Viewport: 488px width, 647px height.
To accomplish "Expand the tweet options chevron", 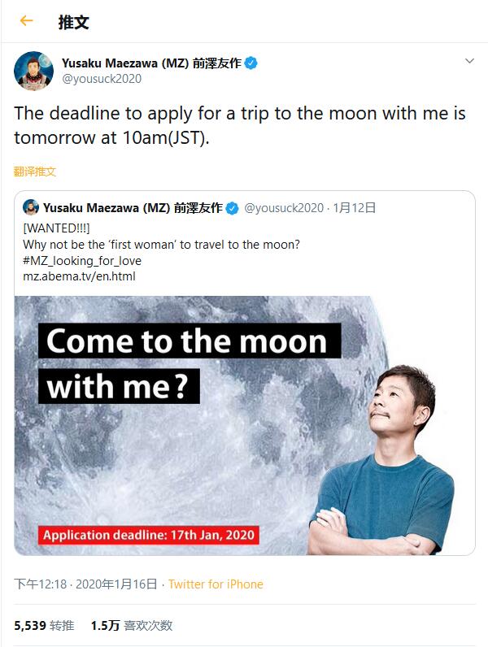I will click(x=469, y=62).
